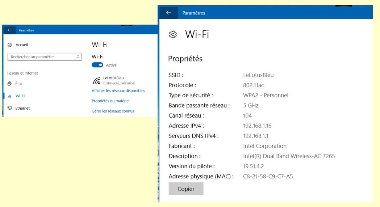The height and width of the screenshot is (207, 380).
Task: Click the SSID : label
Action: (x=176, y=75)
